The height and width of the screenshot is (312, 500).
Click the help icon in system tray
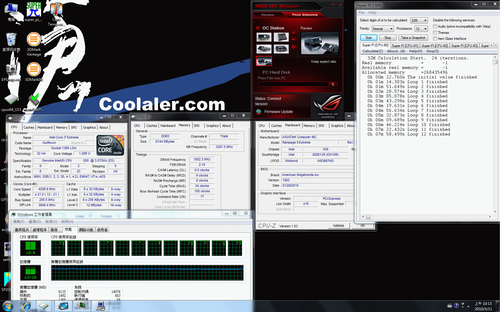coord(456,305)
